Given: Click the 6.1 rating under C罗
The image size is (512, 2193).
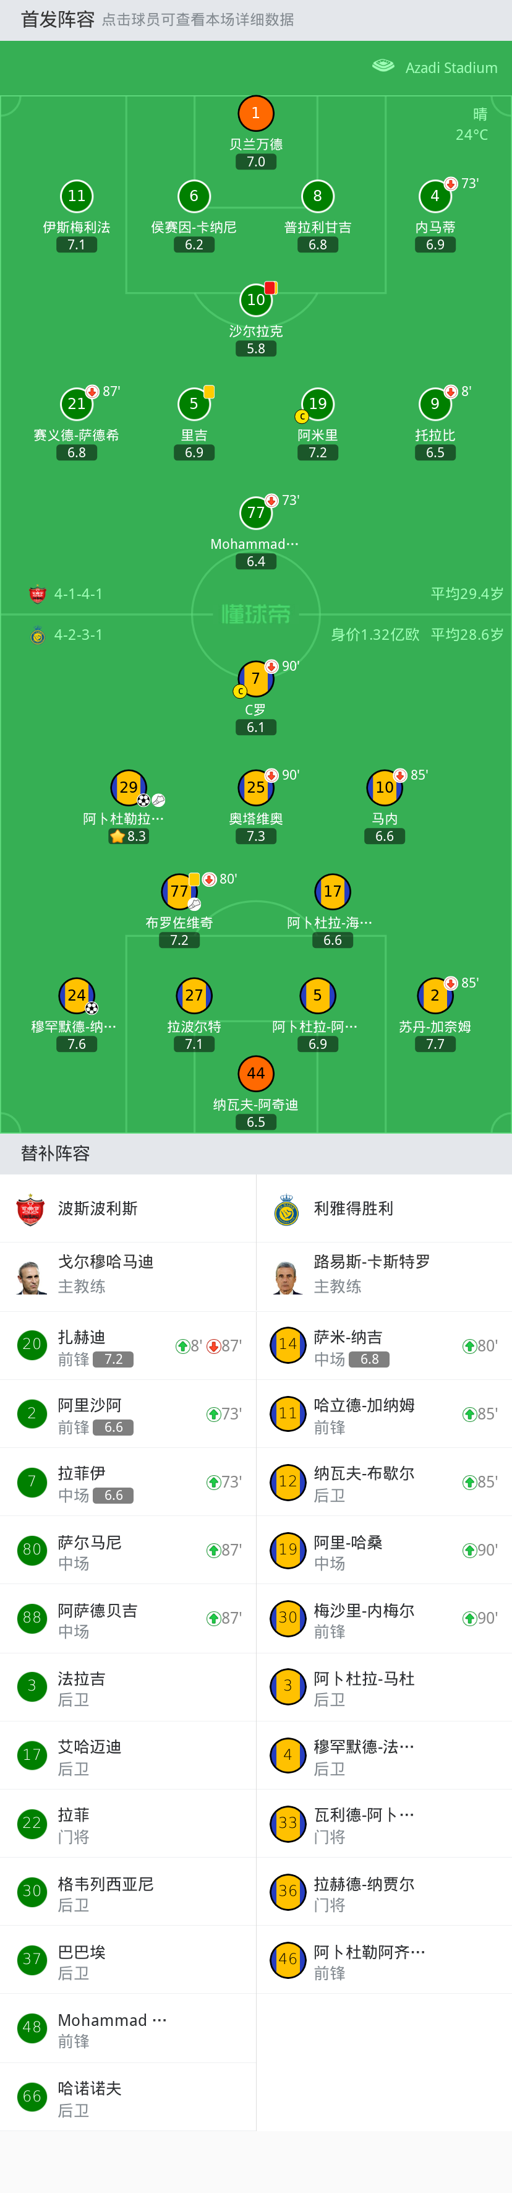Looking at the screenshot, I should tap(255, 727).
